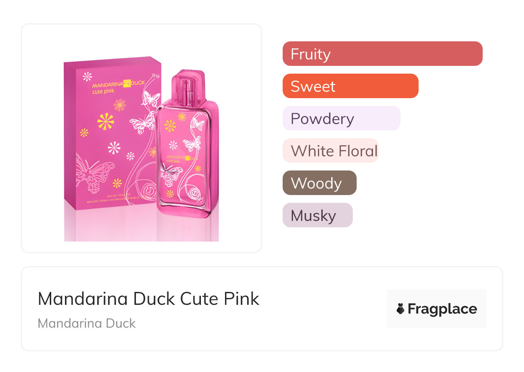Image resolution: width=524 pixels, height=372 pixels.
Task: Select the brown Woody accord bar
Action: coord(319,183)
